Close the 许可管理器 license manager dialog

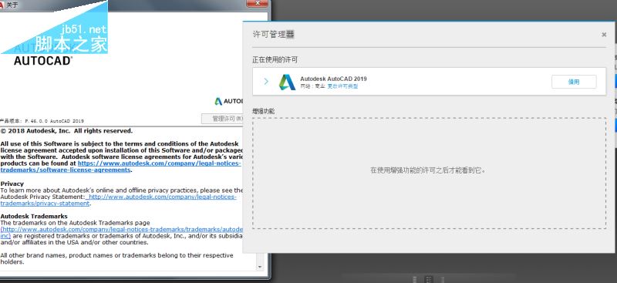click(604, 35)
